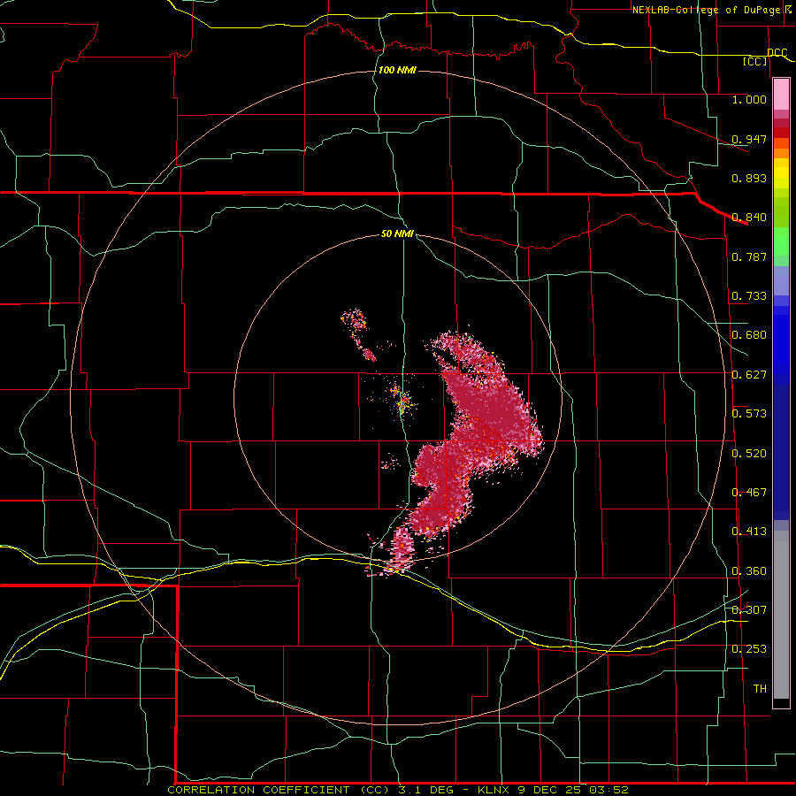Click the 0.787 scale value

click(749, 256)
